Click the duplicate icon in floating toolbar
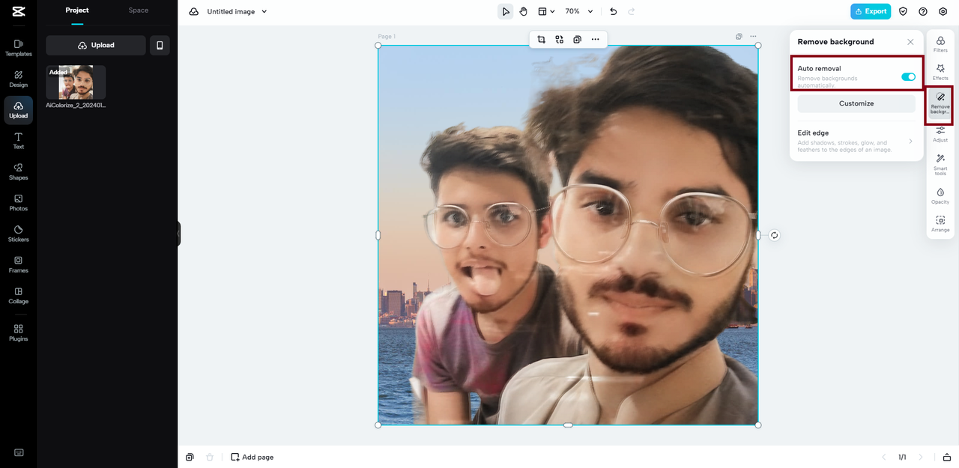959x468 pixels. tap(577, 39)
